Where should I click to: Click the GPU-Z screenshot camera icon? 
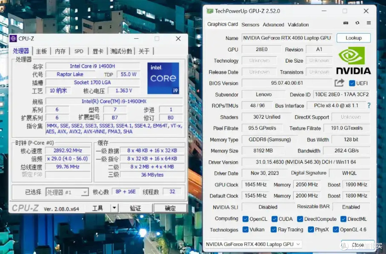coord(346,23)
